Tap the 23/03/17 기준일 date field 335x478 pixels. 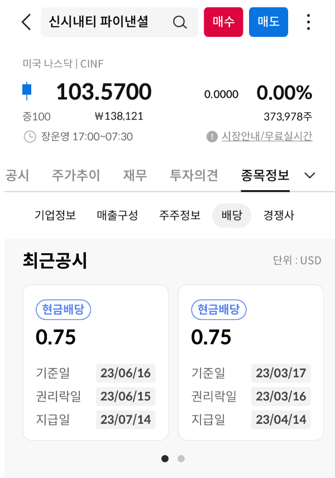coord(280,373)
